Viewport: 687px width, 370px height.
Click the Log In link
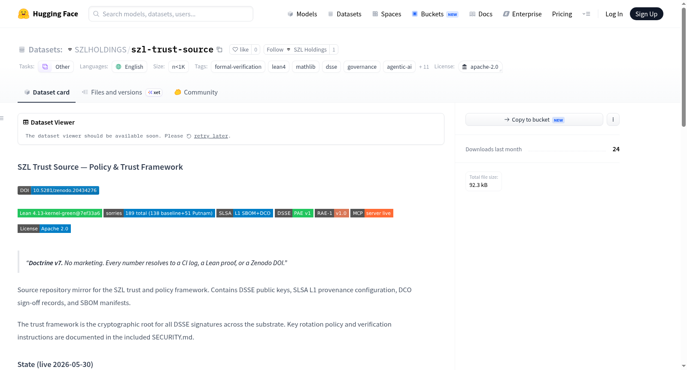point(614,14)
